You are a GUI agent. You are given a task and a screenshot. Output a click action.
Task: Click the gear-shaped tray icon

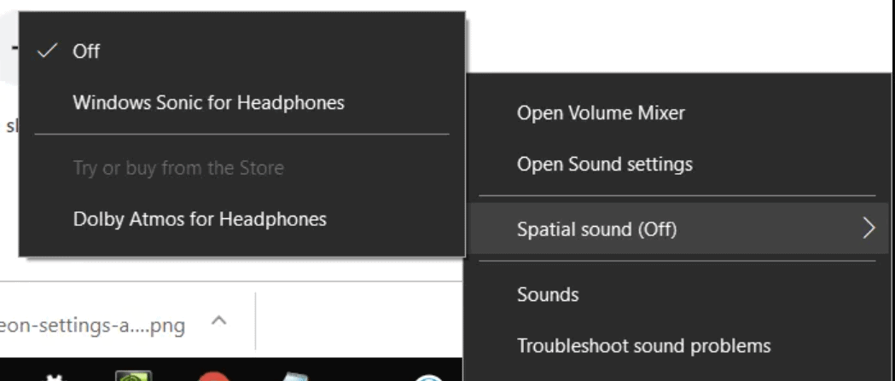55,378
